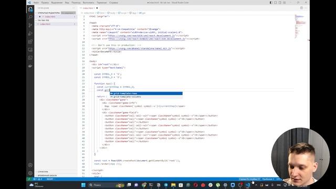Expand the СТРУКТУРА section

pyautogui.click(x=43, y=172)
